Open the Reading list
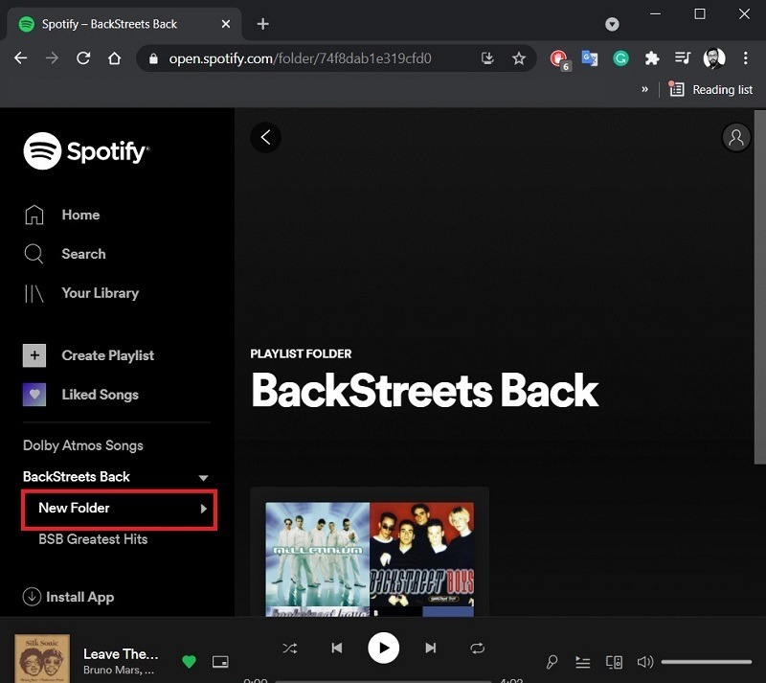This screenshot has width=766, height=683. (710, 89)
